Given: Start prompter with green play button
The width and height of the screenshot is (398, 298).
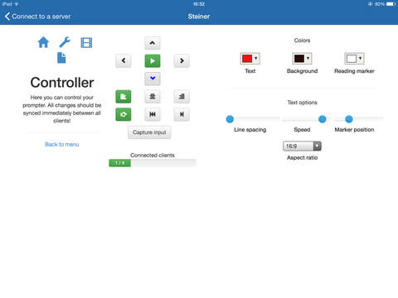Looking at the screenshot, I should pyautogui.click(x=153, y=61).
